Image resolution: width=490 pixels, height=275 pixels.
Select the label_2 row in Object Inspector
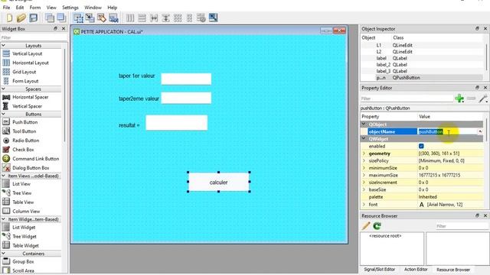click(x=422, y=64)
